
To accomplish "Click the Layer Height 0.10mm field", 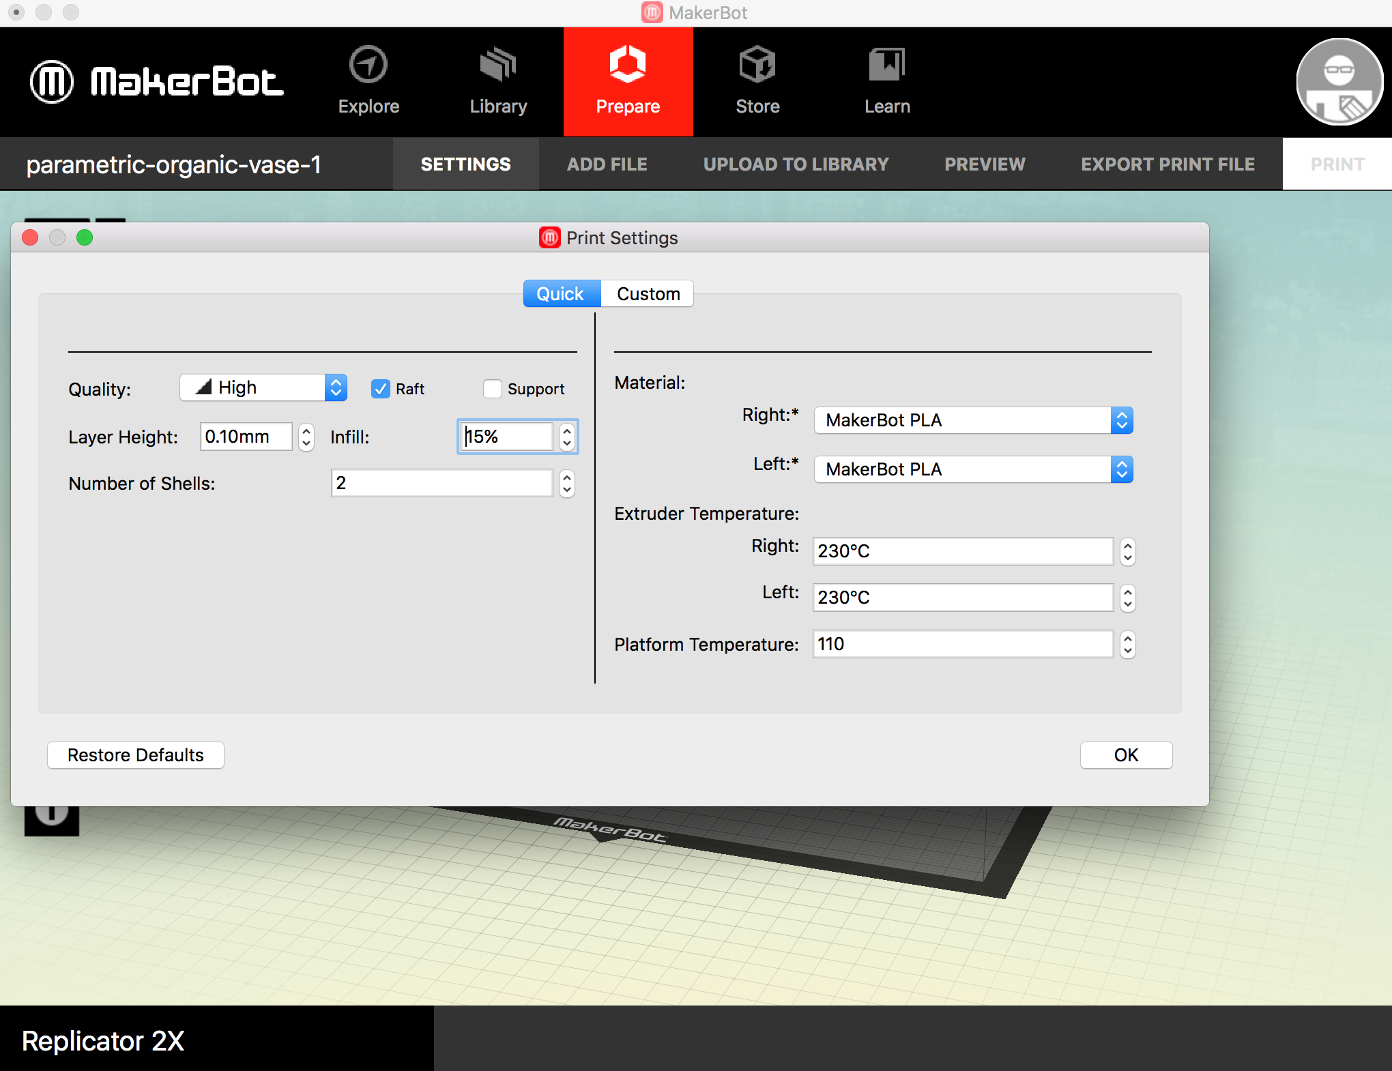I will point(246,437).
